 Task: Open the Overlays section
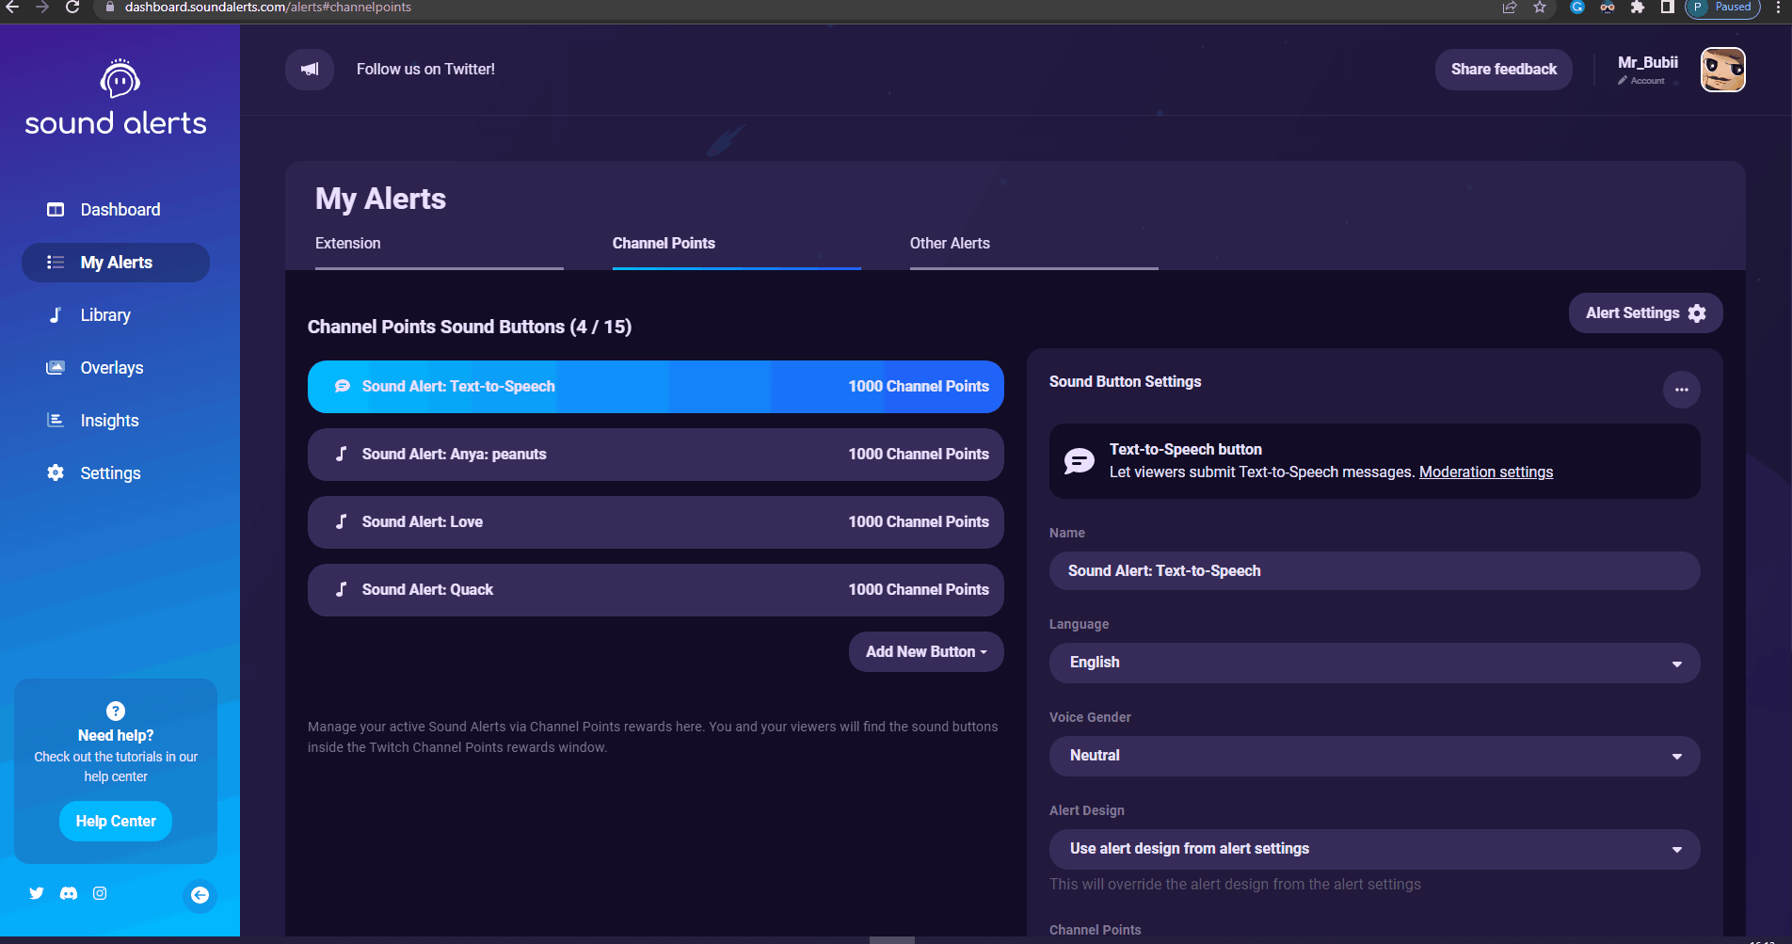pos(112,367)
